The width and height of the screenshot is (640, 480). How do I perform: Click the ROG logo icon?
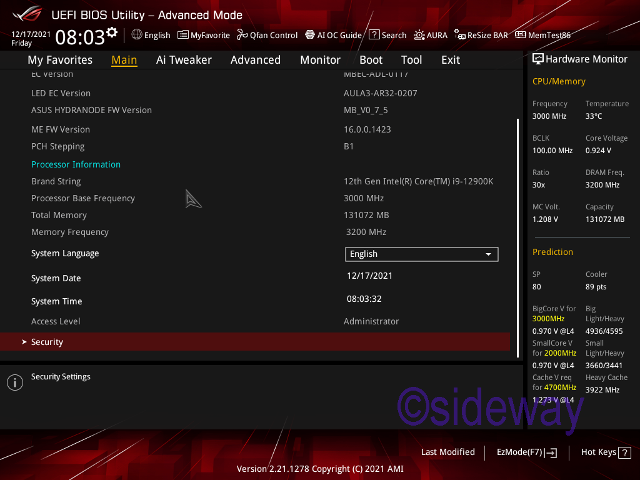tap(27, 14)
